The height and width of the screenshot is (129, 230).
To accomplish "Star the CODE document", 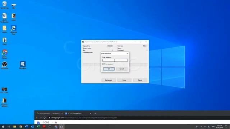I will coord(52,123).
